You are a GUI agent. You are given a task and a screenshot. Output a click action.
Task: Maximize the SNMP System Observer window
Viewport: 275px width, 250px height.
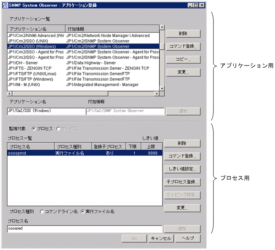click(x=195, y=5)
